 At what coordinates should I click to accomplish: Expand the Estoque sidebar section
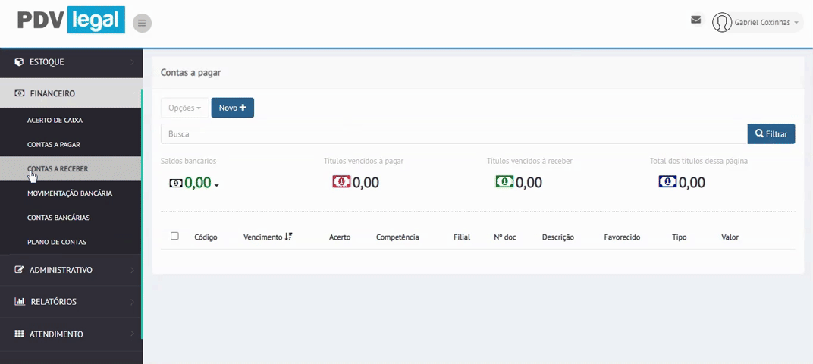click(71, 62)
